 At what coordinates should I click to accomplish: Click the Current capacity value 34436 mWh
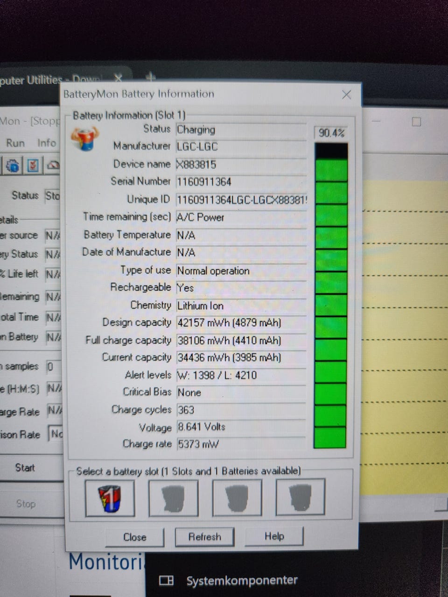241,358
